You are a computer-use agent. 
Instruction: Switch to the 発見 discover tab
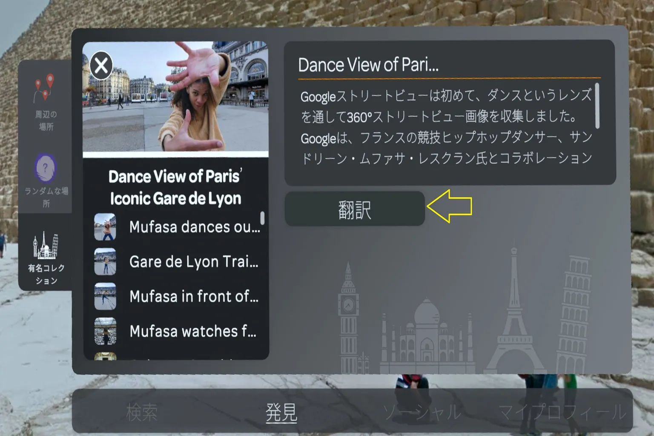coord(281,412)
